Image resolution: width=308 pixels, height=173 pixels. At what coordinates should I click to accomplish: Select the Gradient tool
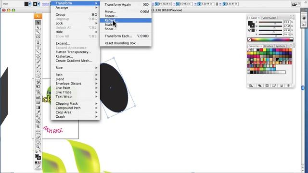coord(38,108)
